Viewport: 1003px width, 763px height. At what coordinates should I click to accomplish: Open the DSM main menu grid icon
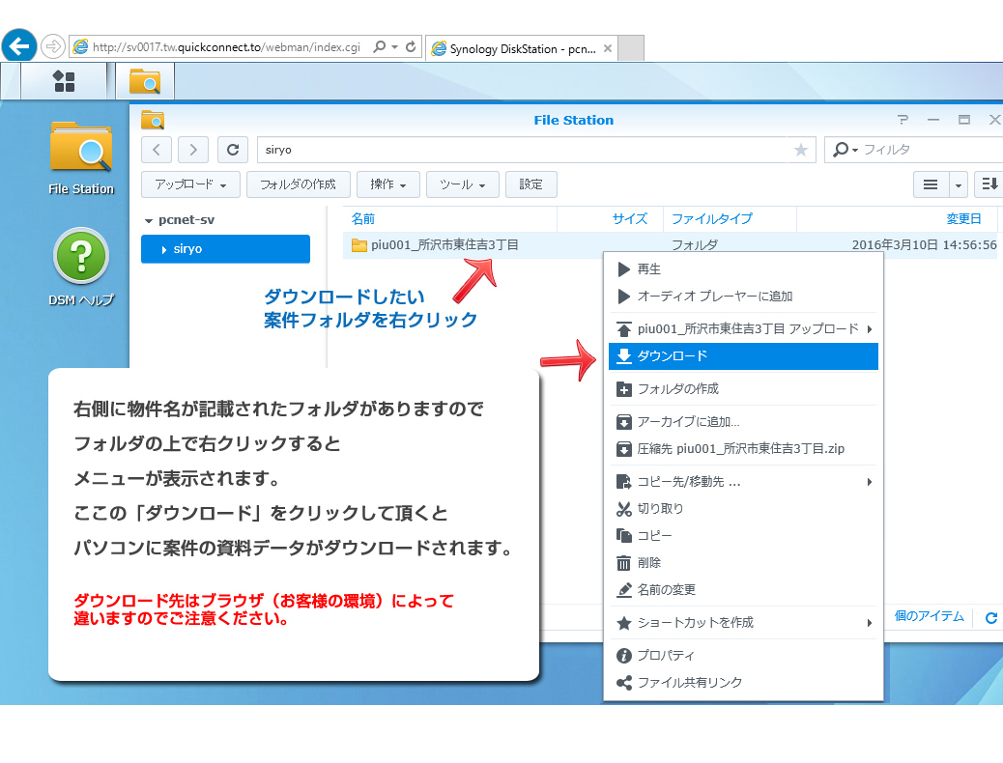click(64, 81)
